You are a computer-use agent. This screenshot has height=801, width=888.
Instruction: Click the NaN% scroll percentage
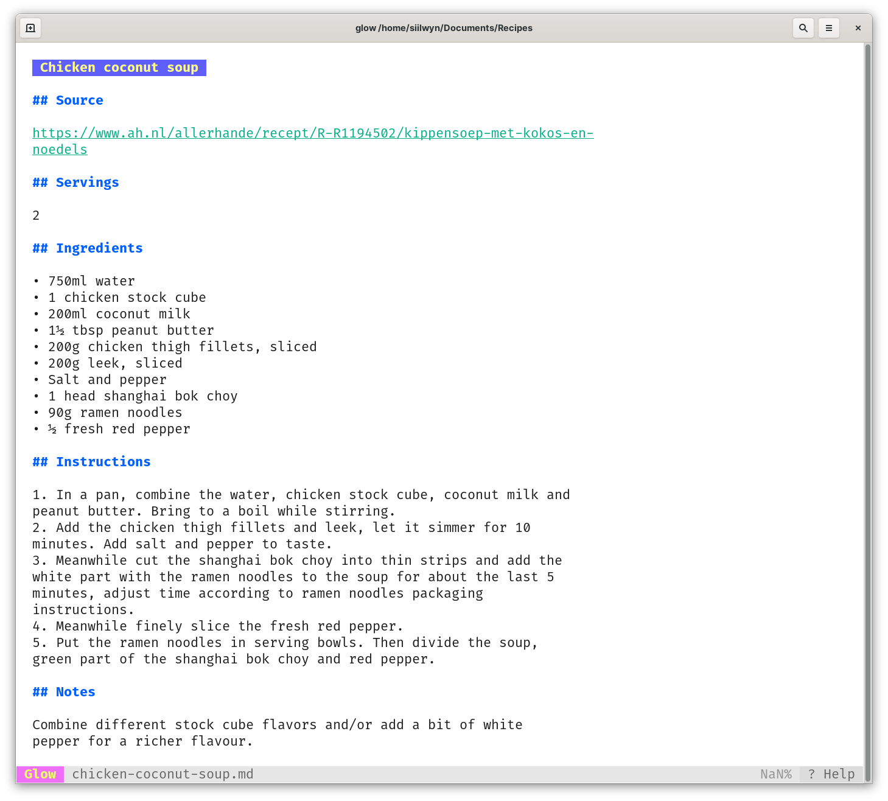click(x=776, y=774)
